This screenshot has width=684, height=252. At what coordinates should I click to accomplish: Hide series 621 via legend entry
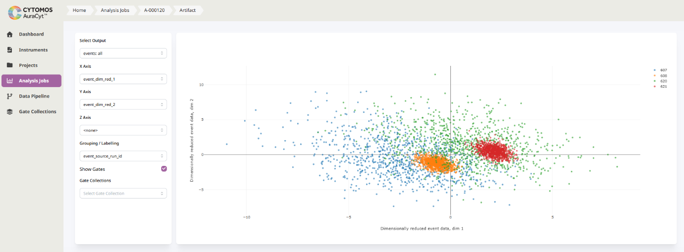point(663,87)
